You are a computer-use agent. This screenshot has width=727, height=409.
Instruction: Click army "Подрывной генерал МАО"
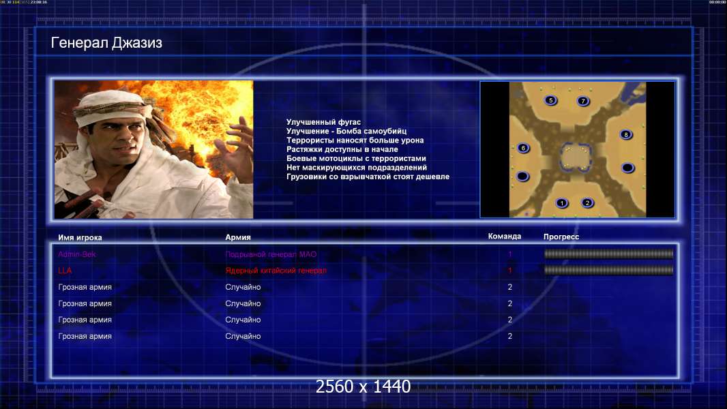pyautogui.click(x=271, y=254)
